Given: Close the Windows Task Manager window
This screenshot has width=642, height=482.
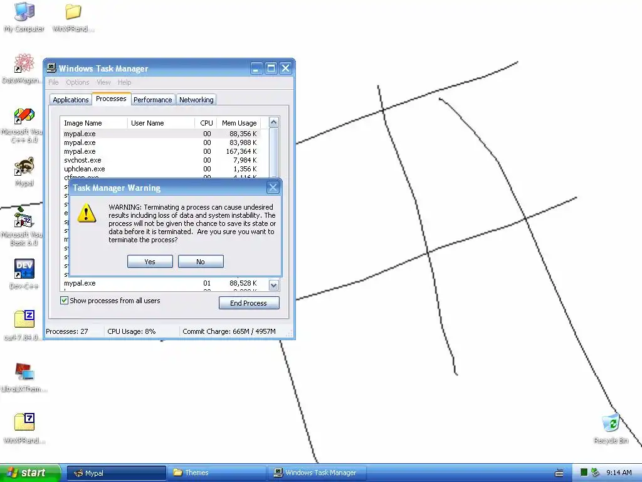Looking at the screenshot, I should pyautogui.click(x=286, y=68).
